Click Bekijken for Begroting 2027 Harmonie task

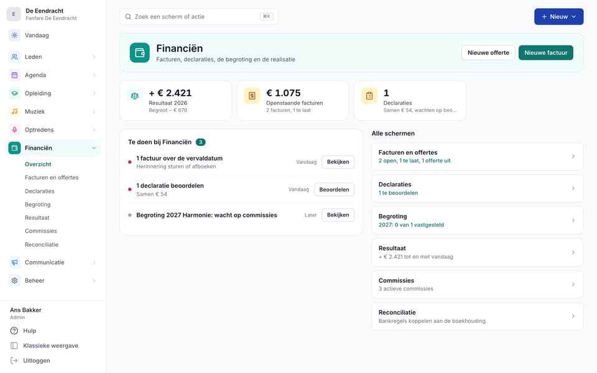(338, 215)
